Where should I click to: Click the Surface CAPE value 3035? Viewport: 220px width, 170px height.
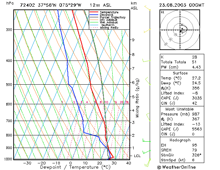pyautogui.click(x=197, y=98)
